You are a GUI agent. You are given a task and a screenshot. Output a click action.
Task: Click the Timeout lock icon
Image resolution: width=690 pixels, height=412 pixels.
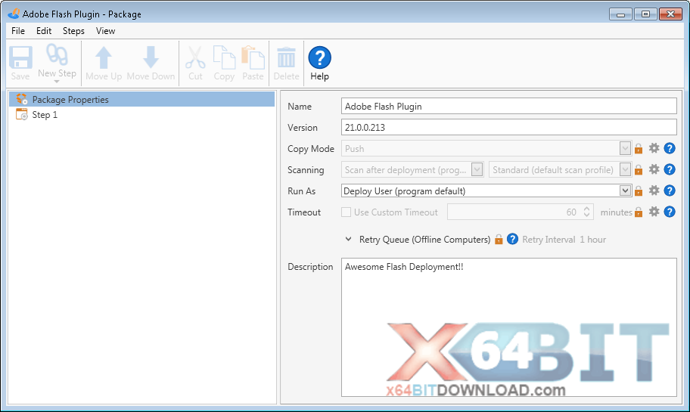coord(639,212)
